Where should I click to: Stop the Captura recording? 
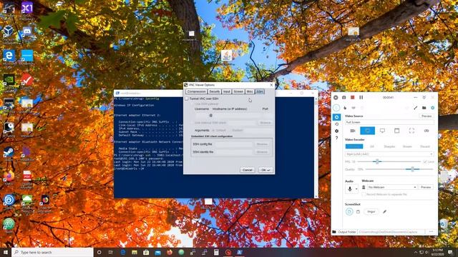[353, 97]
